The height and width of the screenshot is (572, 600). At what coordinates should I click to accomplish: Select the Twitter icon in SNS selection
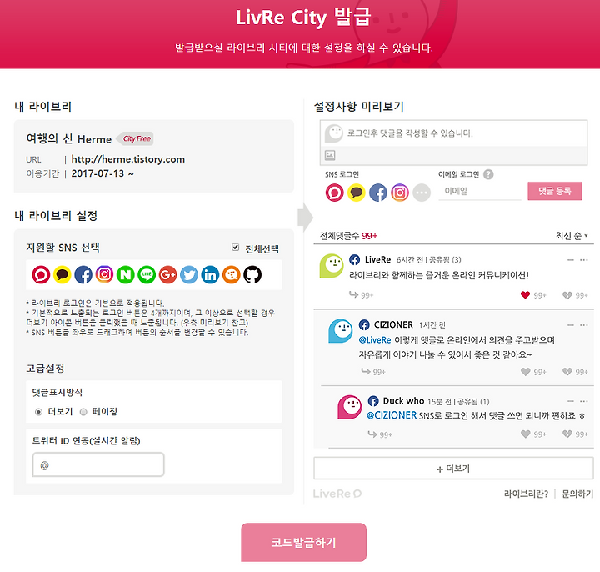[189, 274]
